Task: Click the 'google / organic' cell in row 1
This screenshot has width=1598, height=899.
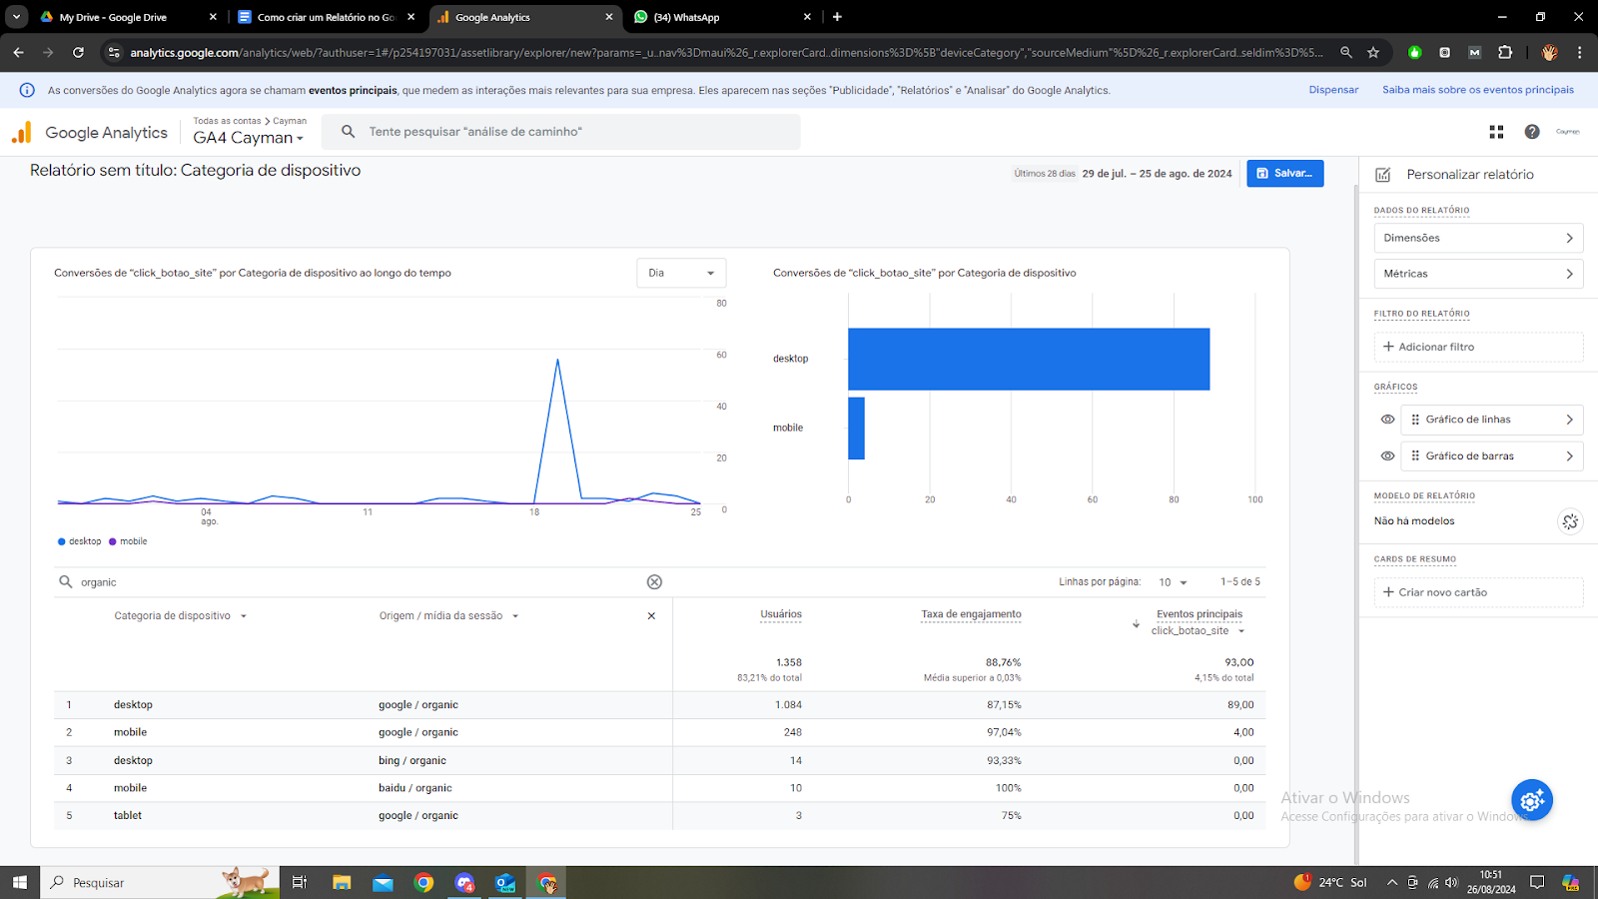Action: (x=418, y=705)
